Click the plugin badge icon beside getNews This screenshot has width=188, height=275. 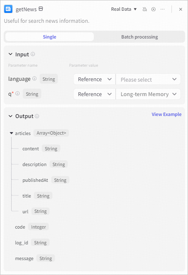(41, 9)
